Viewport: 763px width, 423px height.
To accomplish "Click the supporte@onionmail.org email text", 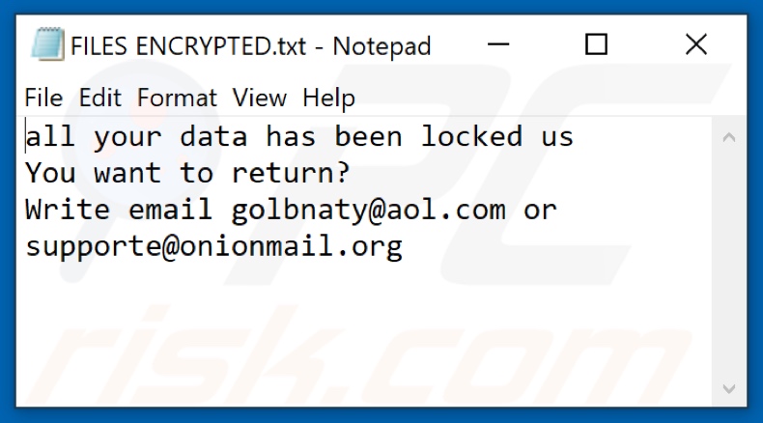I will pos(213,247).
